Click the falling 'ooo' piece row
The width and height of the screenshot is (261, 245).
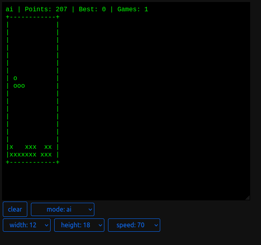click(x=19, y=86)
